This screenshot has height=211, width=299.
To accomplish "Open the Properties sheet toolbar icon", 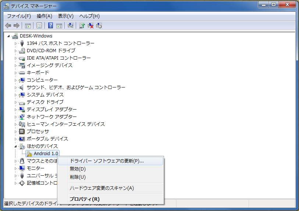I will [x=39, y=25].
